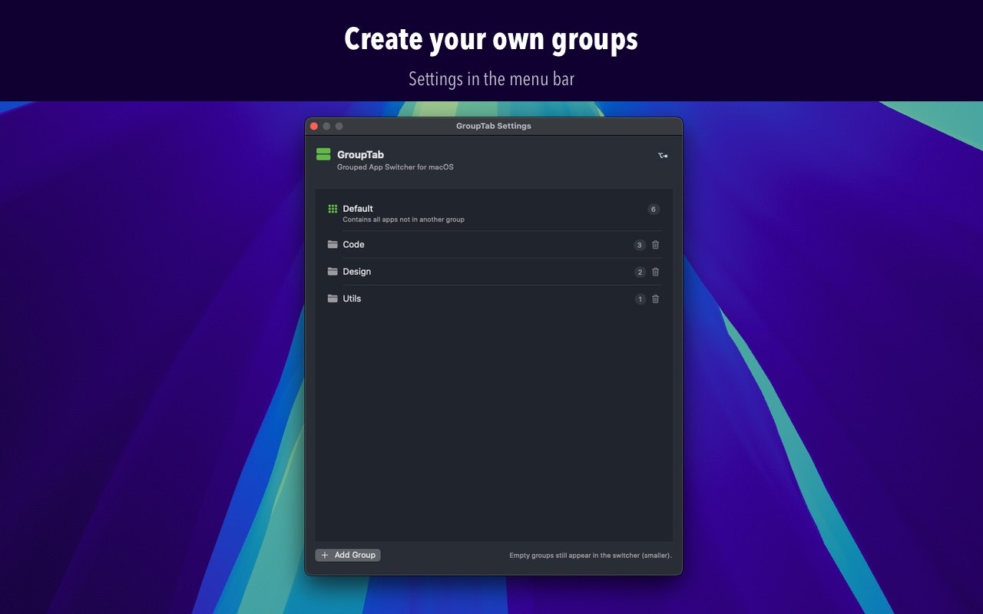Screen dimensions: 983x614
Task: Click the Code group's count badge 3
Action: click(x=640, y=246)
